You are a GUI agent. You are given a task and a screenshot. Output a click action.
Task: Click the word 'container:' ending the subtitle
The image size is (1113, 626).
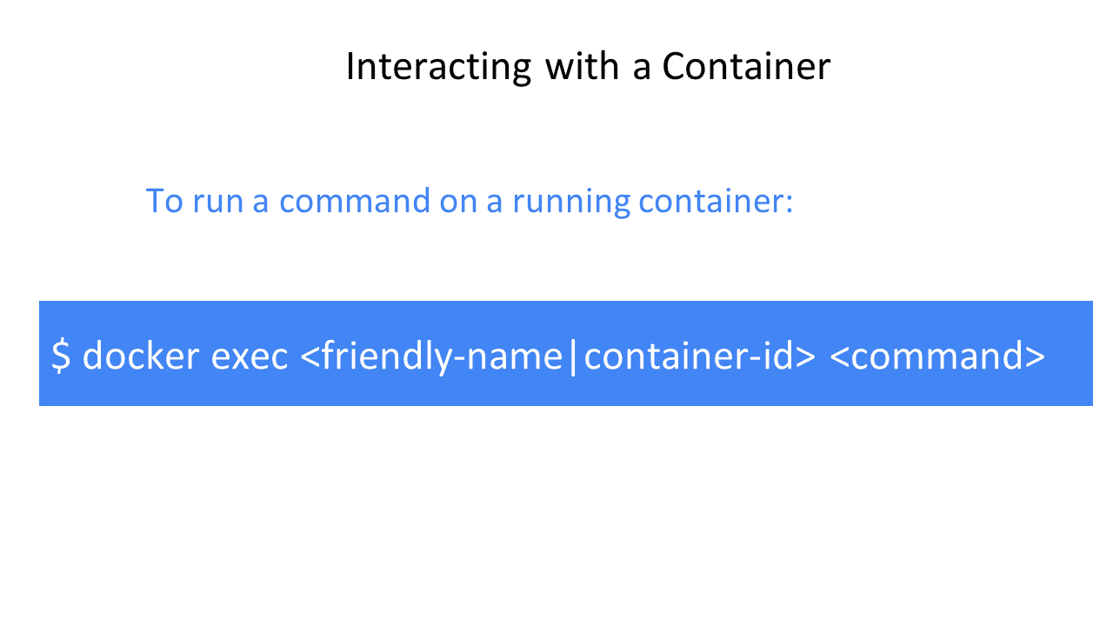tap(716, 201)
